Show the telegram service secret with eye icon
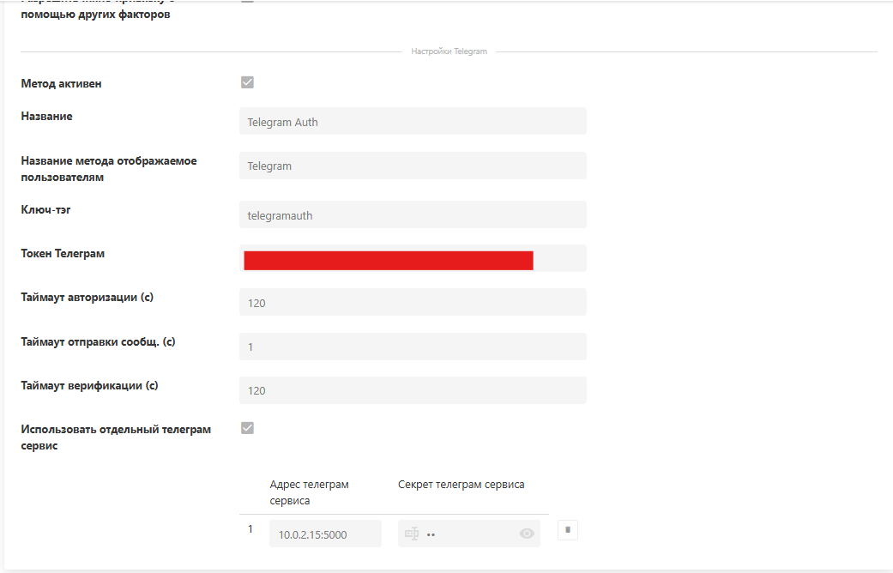This screenshot has width=893, height=573. point(527,534)
